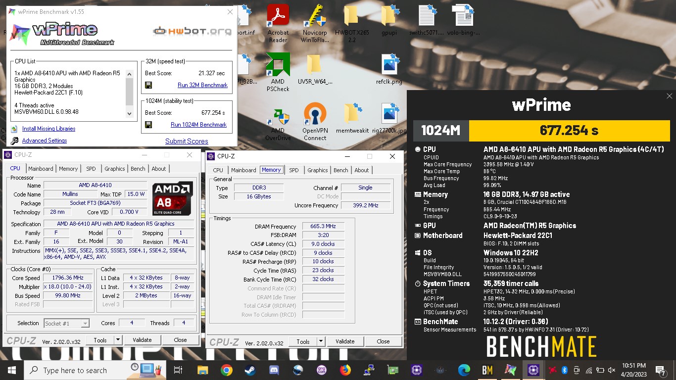
Task: Open the Windows Start menu
Action: [12, 370]
